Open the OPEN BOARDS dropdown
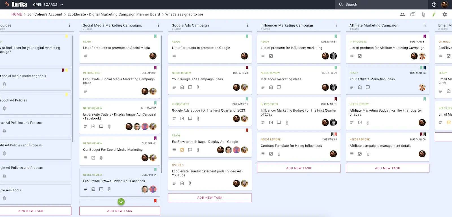The image size is (452, 217). coord(48,5)
